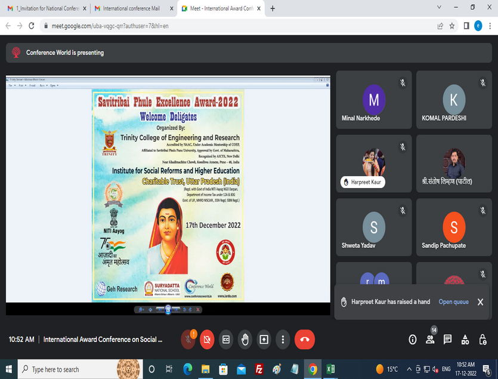Select the Meet - International Award Conf tab
498x379 pixels.
click(221, 8)
